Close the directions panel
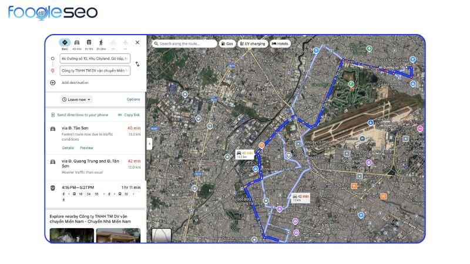 (137, 43)
